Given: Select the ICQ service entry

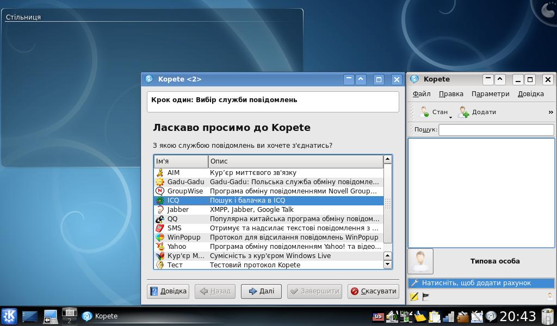Looking at the screenshot, I should (269, 200).
